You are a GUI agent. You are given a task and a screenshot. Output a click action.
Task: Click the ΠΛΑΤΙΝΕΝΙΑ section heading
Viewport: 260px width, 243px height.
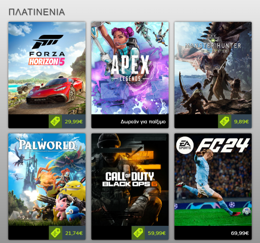coord(37,12)
